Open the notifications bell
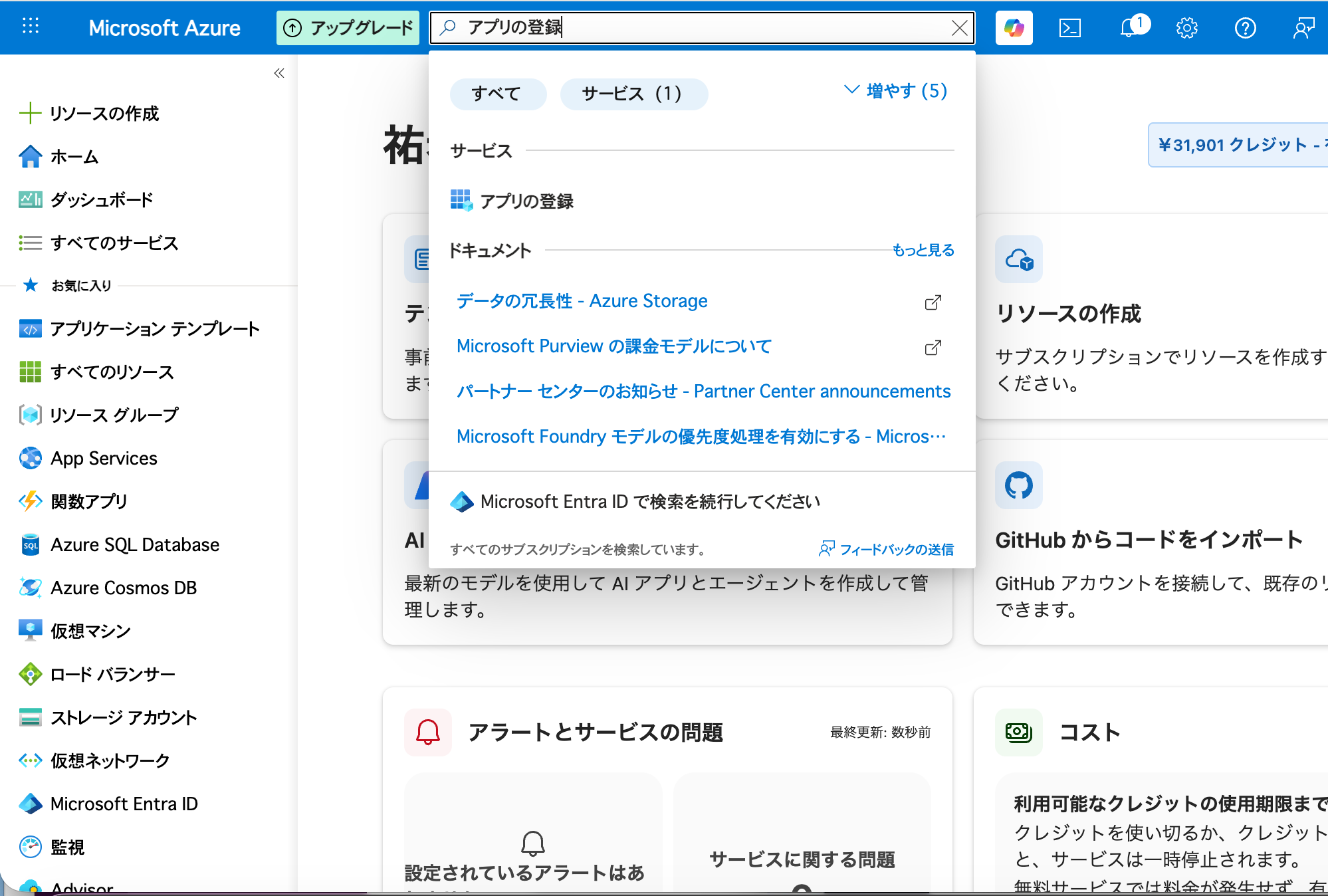The height and width of the screenshot is (896, 1328). click(1128, 28)
